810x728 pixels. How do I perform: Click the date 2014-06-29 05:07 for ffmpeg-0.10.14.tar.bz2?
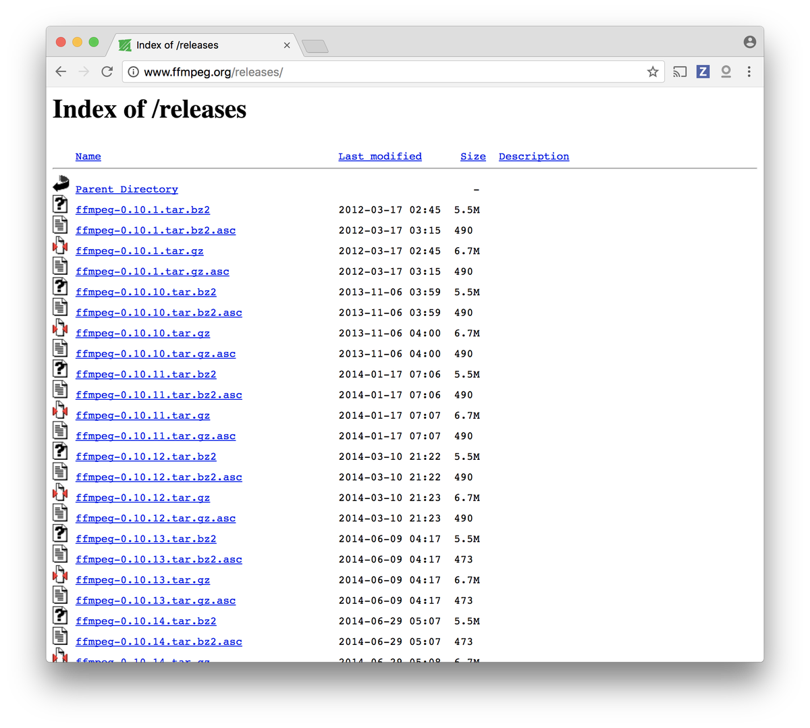pos(389,621)
